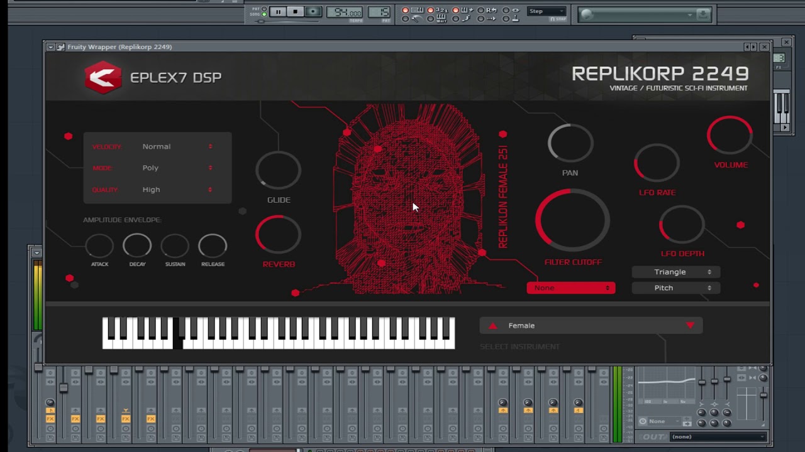Click the pattern number display showing 15
Image resolution: width=805 pixels, height=452 pixels.
click(379, 11)
